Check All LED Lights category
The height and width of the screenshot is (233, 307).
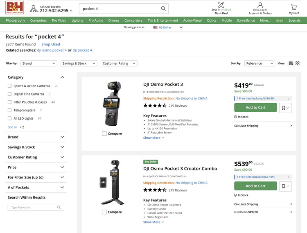[9, 118]
